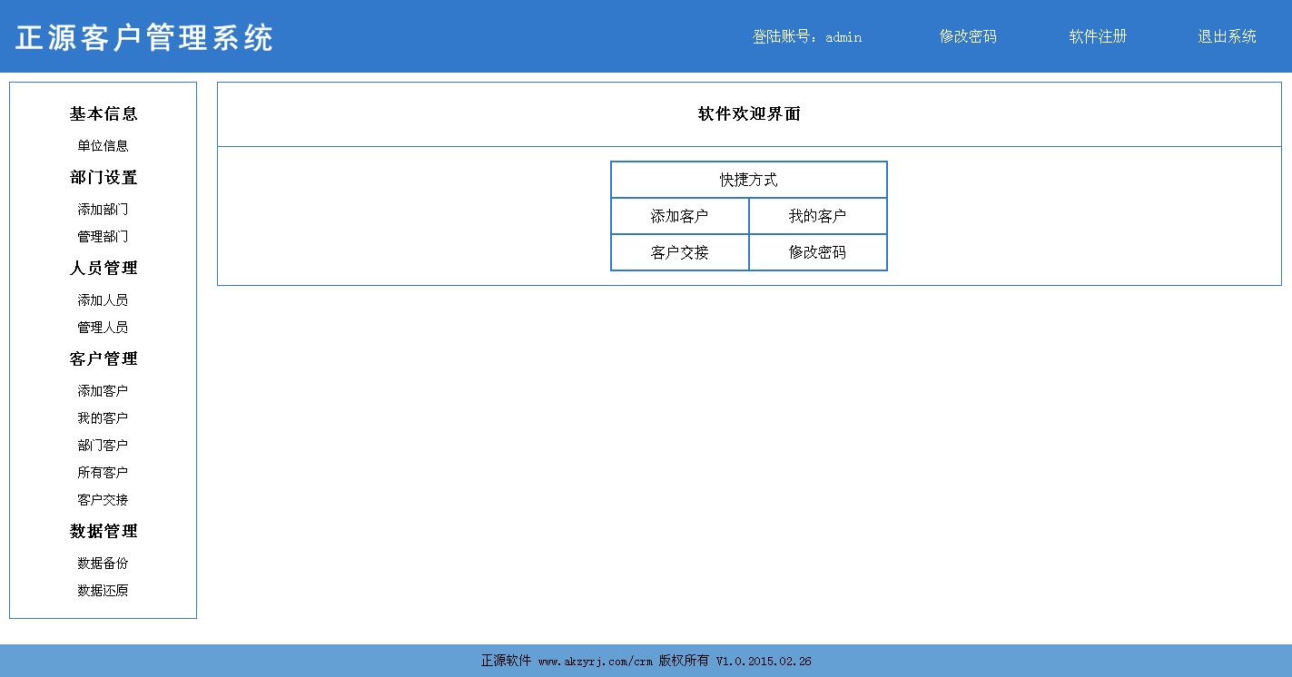Image resolution: width=1292 pixels, height=677 pixels.
Task: Click 客户交接 in the shortcut panel
Action: point(679,252)
